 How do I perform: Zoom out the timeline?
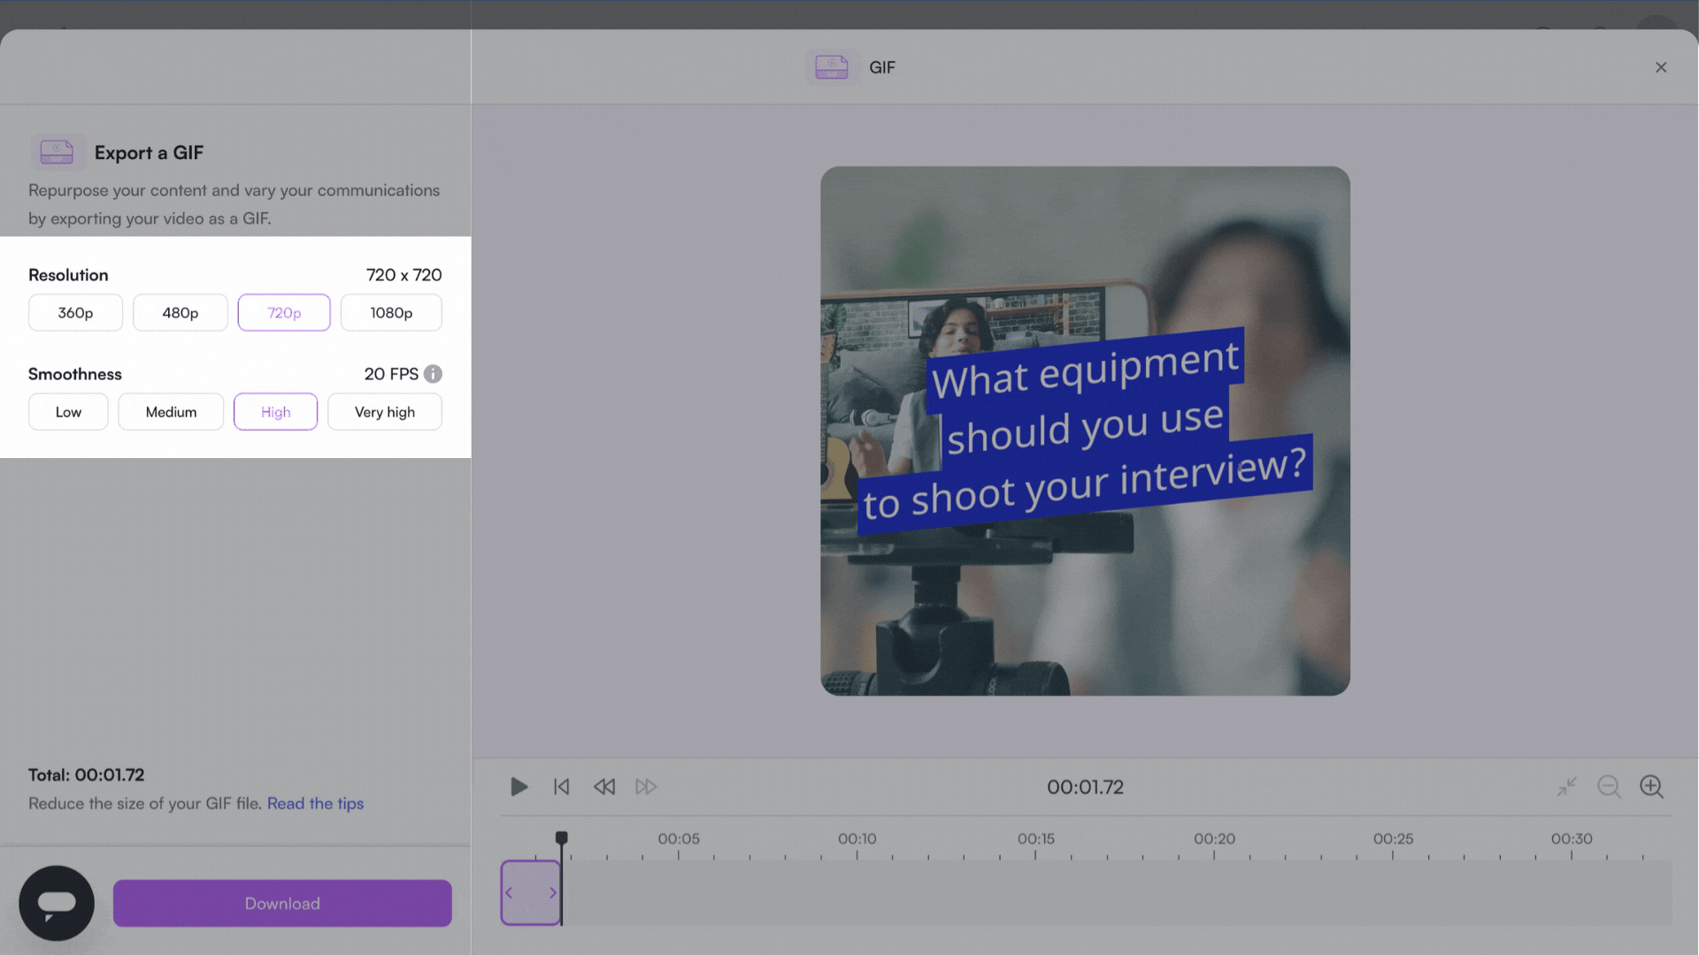1609,786
